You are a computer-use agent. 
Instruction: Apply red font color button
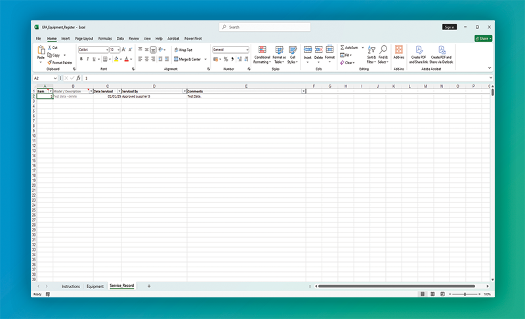[126, 59]
